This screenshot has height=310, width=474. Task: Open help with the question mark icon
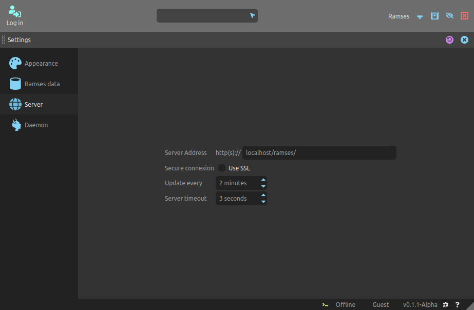[x=457, y=305]
